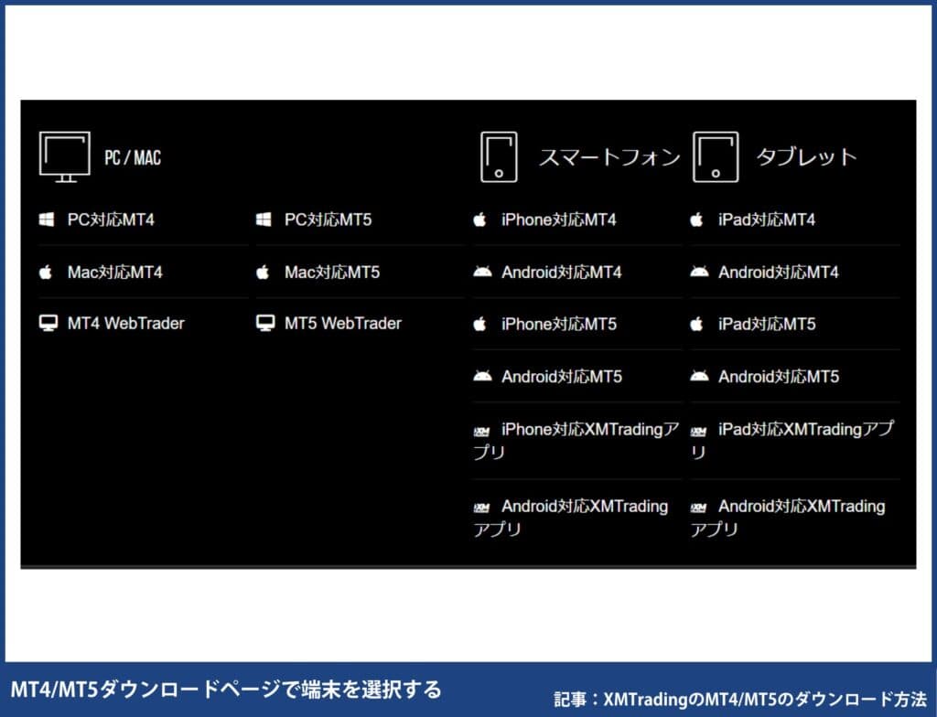Open the PC対応MT4 download link
Viewport: 937px width, 717px height.
(x=111, y=219)
